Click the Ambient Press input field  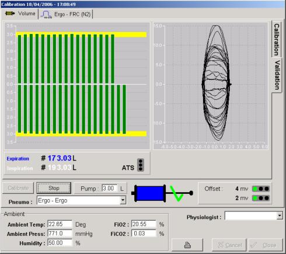pos(60,234)
